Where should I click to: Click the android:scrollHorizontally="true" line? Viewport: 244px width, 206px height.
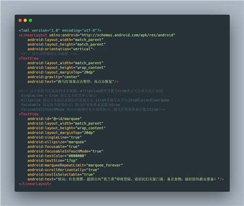click(x=63, y=170)
